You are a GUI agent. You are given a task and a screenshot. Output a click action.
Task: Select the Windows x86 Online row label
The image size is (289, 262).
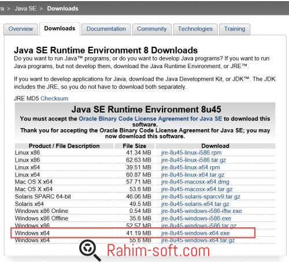click(42, 211)
